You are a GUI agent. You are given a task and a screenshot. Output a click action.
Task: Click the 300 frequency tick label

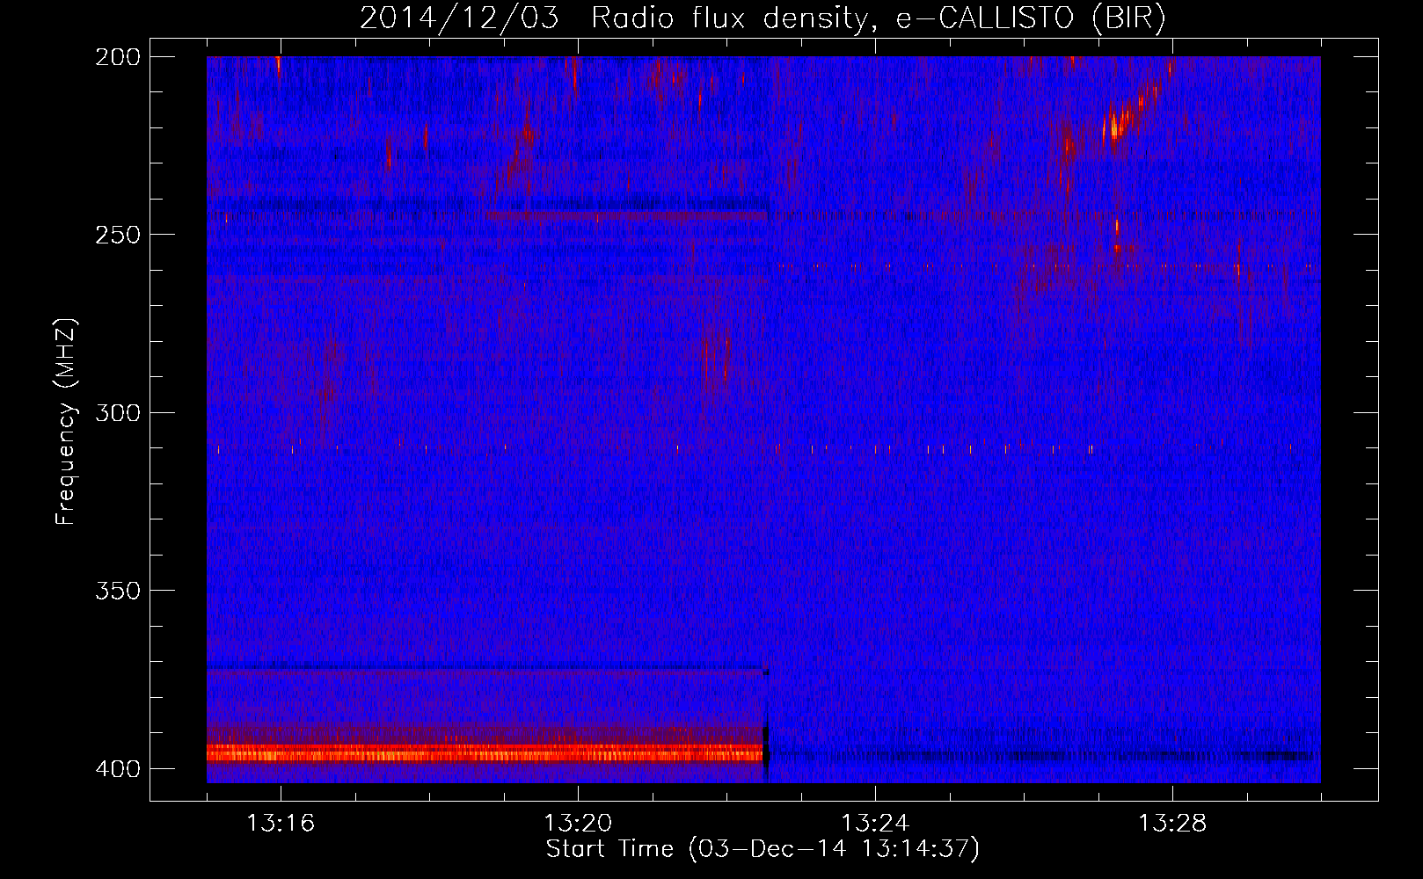click(117, 413)
